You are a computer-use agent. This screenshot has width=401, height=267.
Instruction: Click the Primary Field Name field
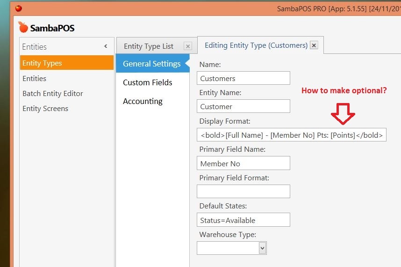point(243,163)
